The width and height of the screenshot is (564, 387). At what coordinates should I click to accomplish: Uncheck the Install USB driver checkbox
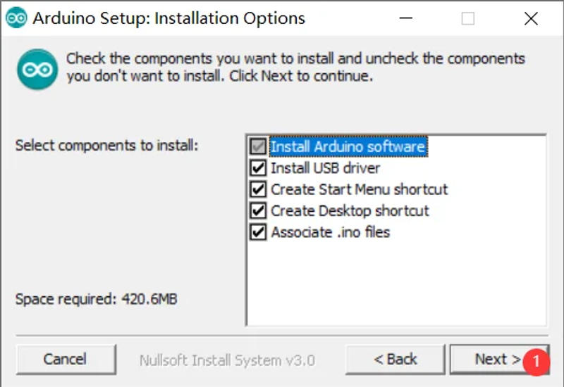point(259,168)
